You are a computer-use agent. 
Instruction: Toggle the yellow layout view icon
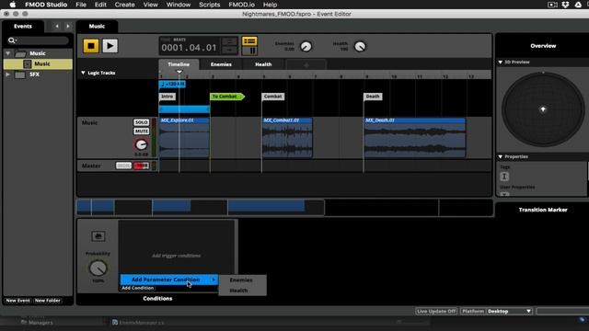click(x=249, y=40)
